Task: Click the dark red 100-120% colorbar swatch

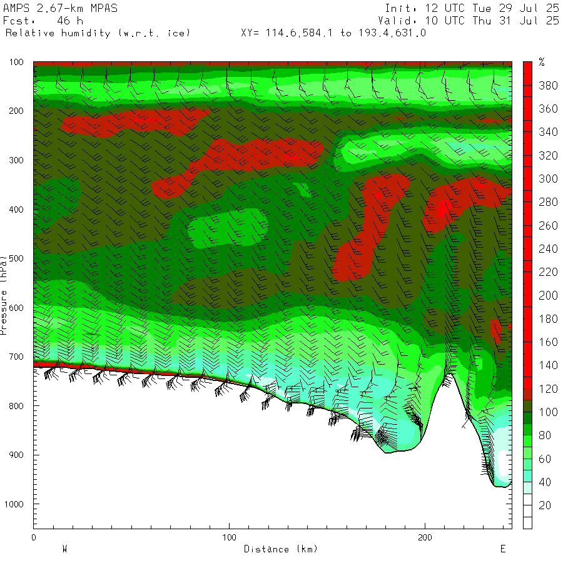Action: pyautogui.click(x=527, y=395)
